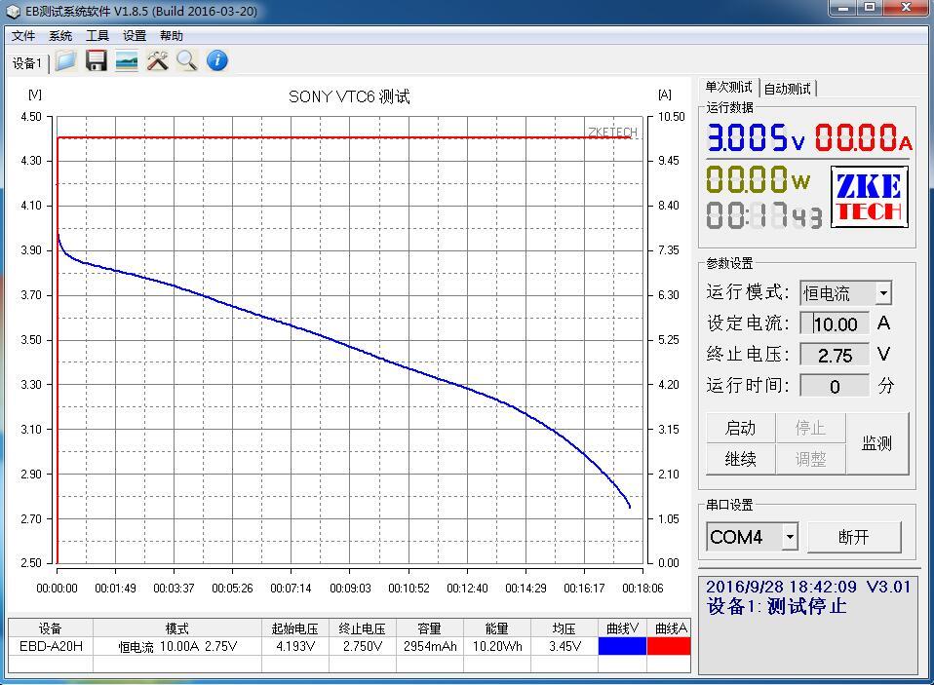Open the 帮助 menu
Screen dimensions: 934x685
tap(171, 36)
